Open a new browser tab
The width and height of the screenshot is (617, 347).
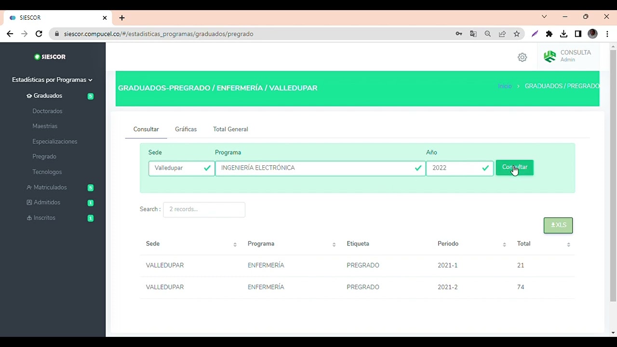(x=122, y=18)
